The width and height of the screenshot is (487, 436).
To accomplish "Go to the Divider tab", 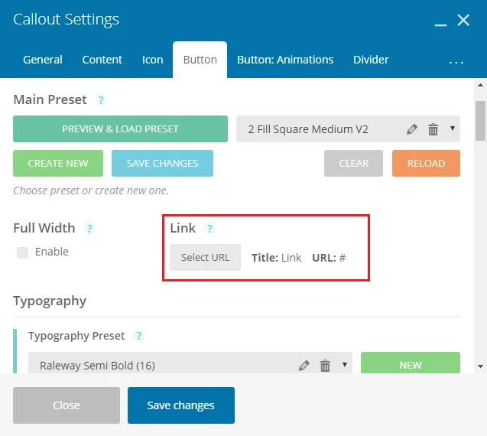I will tap(371, 60).
